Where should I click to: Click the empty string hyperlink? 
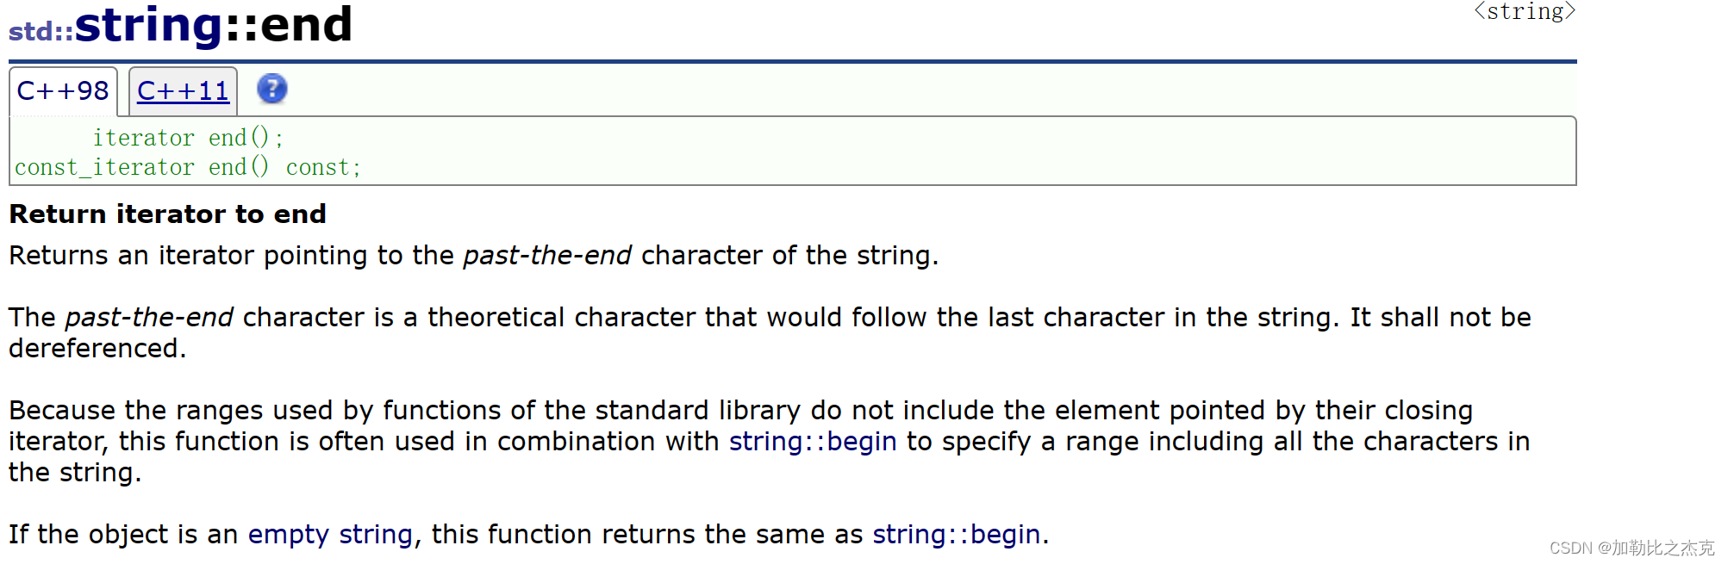(329, 534)
